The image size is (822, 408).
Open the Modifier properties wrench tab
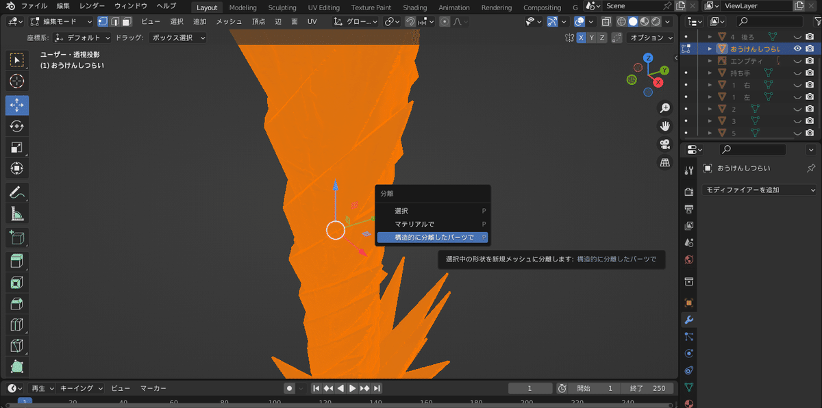click(x=689, y=320)
